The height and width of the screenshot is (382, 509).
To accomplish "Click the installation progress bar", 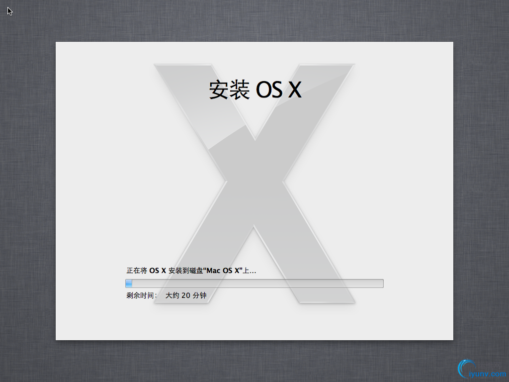I will [x=254, y=283].
